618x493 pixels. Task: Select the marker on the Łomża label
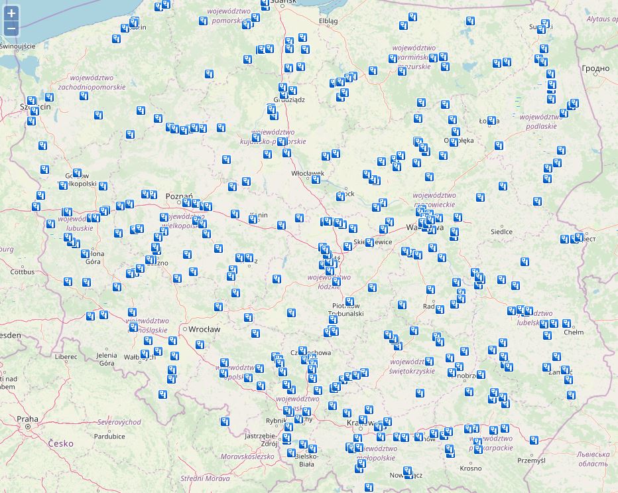(491, 120)
